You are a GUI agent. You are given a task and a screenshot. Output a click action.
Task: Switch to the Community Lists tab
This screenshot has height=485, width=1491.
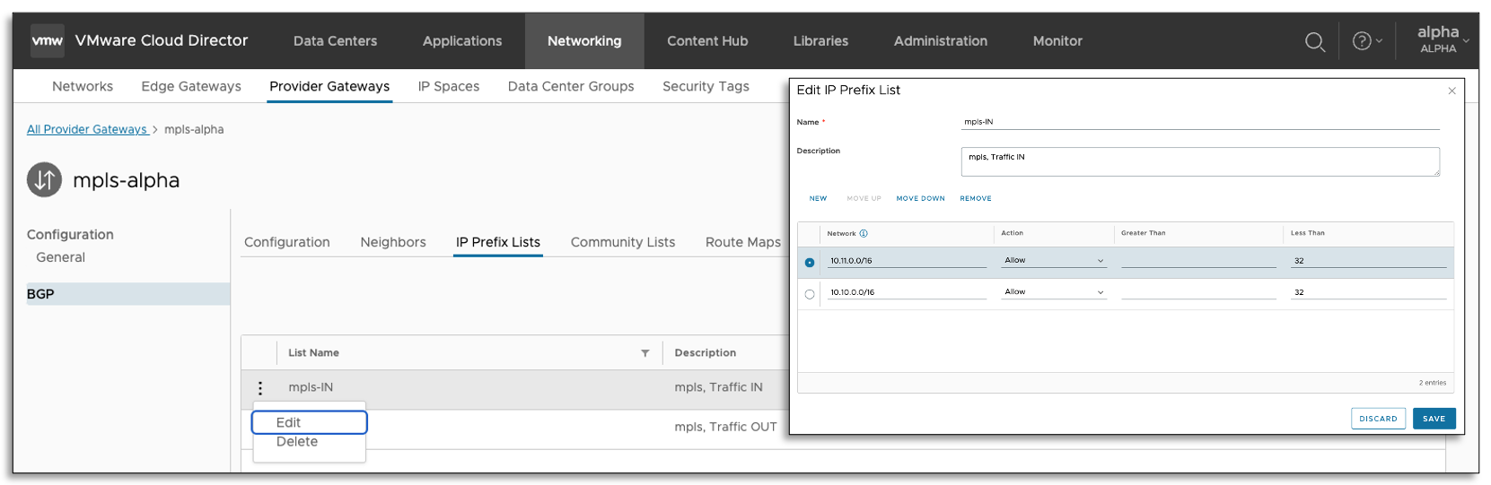[x=622, y=242]
